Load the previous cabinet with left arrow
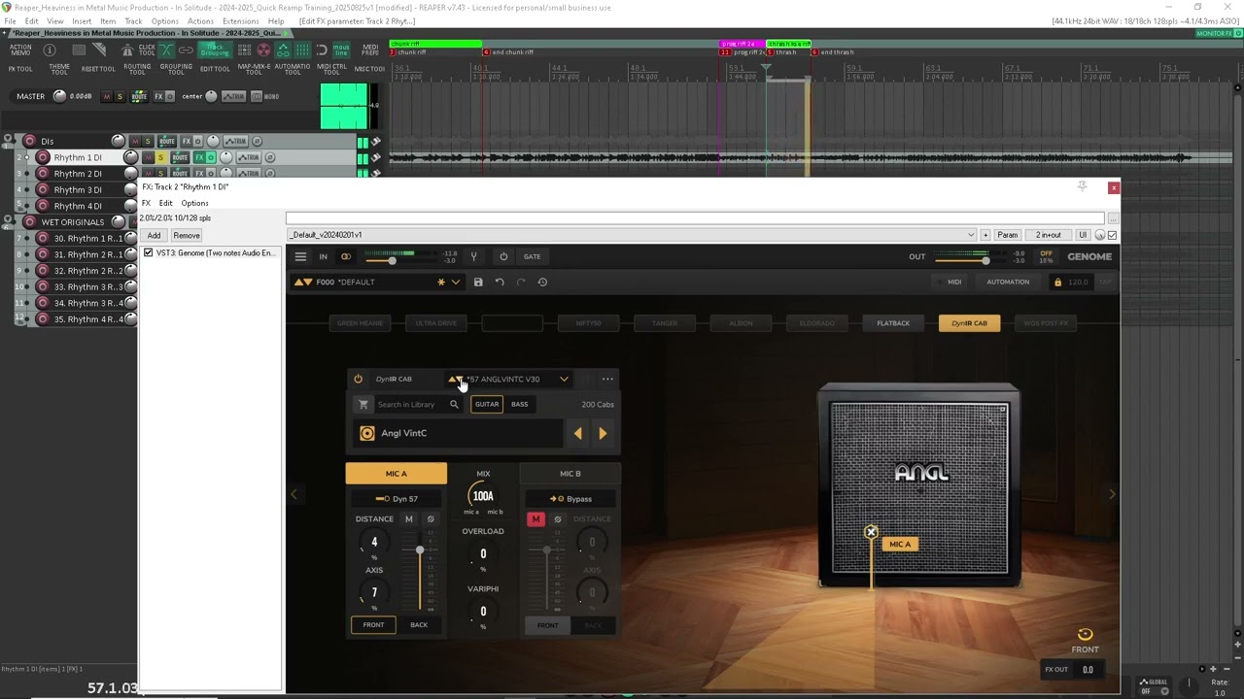1244x699 pixels. [578, 433]
